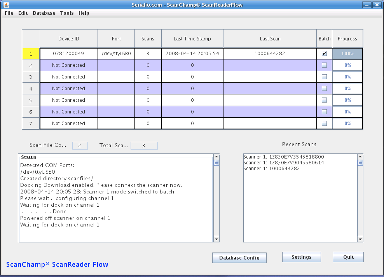Open the Help menu

[x=84, y=13]
